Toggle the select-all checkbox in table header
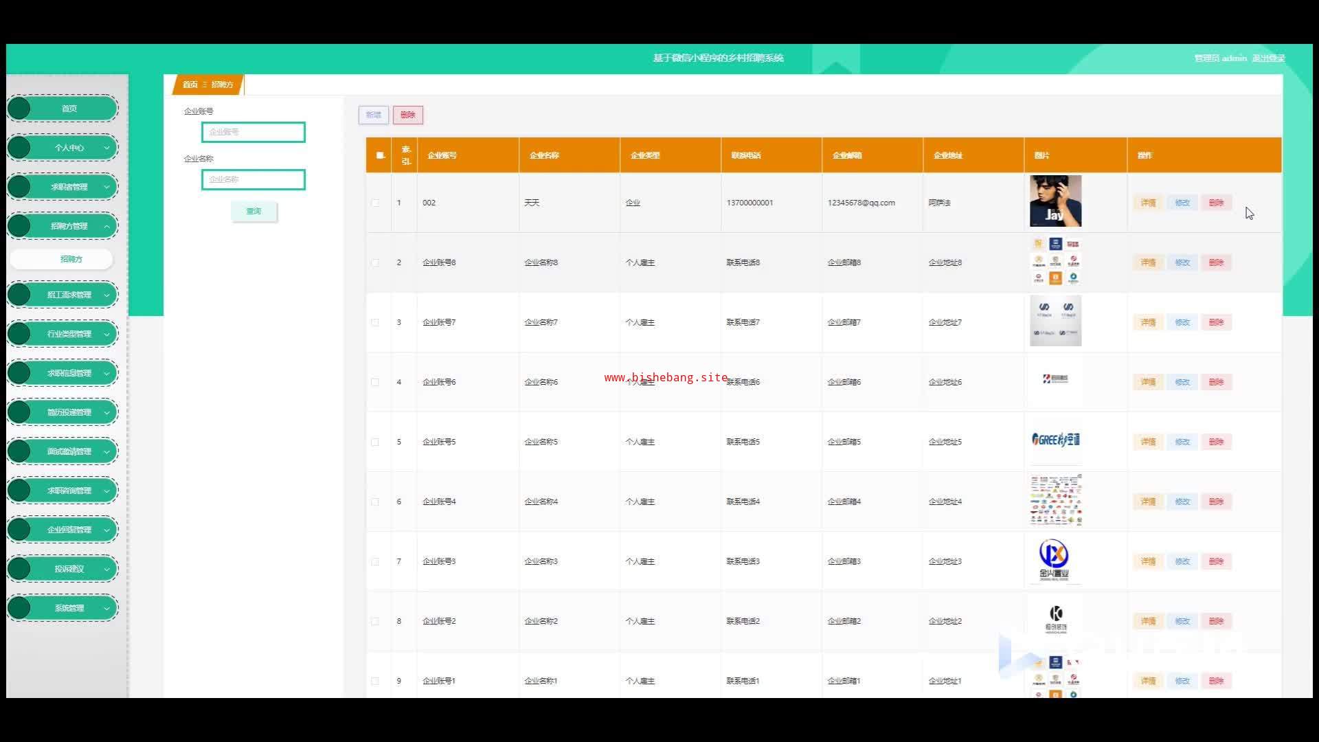Image resolution: width=1319 pixels, height=742 pixels. (380, 155)
